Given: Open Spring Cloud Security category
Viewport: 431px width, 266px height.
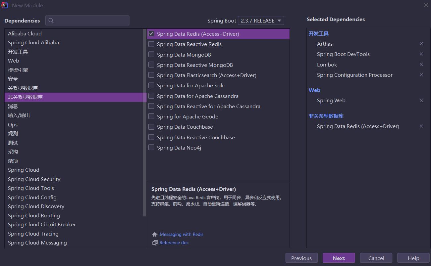Looking at the screenshot, I should [74, 179].
